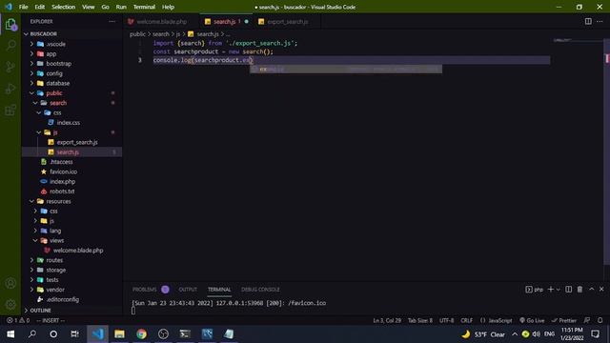Click the weather widget showing 53°F Clear
This screenshot has height=343, width=610.
[483, 334]
